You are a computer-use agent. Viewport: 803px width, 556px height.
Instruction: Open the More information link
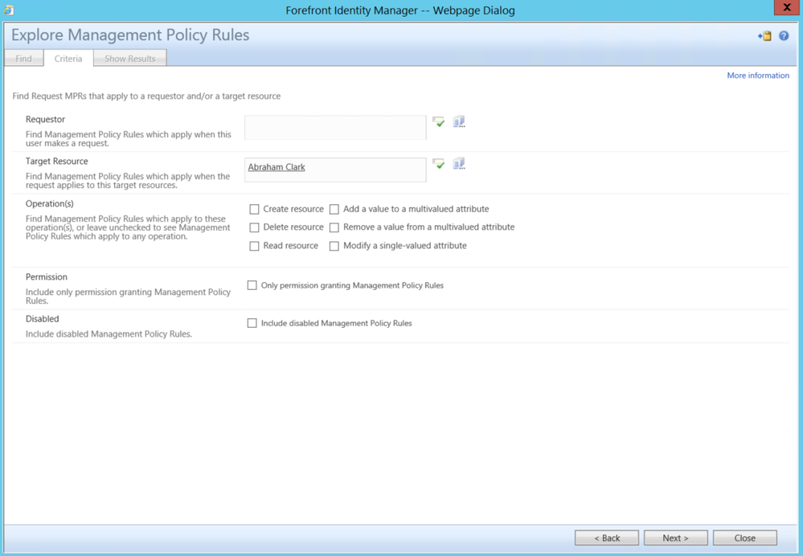tap(758, 76)
